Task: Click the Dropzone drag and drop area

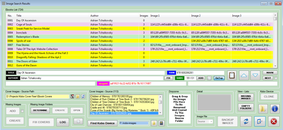Action: [x=180, y=109]
